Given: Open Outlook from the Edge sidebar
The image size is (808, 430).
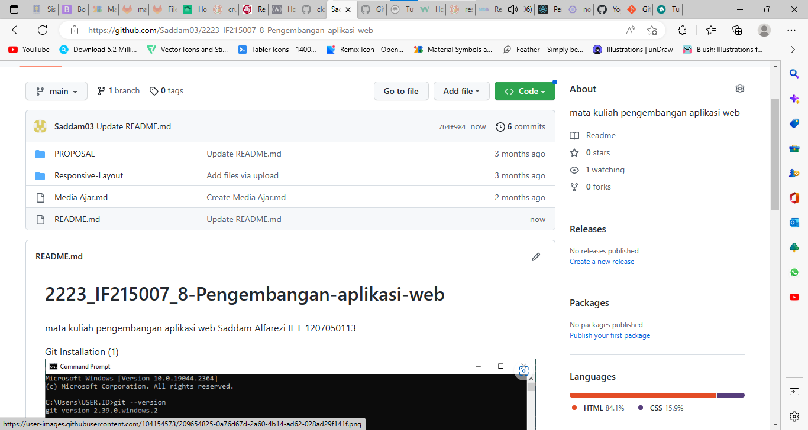Looking at the screenshot, I should click(794, 223).
